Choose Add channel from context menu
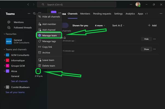Image resolution: width=165 pixels, height=109 pixels. pyautogui.click(x=49, y=30)
